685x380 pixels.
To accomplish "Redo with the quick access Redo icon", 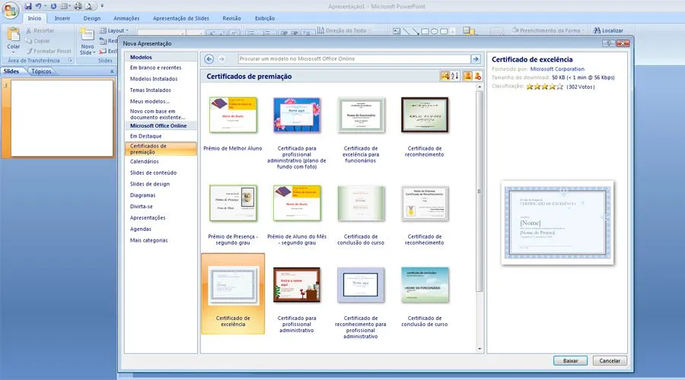I will click(x=53, y=6).
